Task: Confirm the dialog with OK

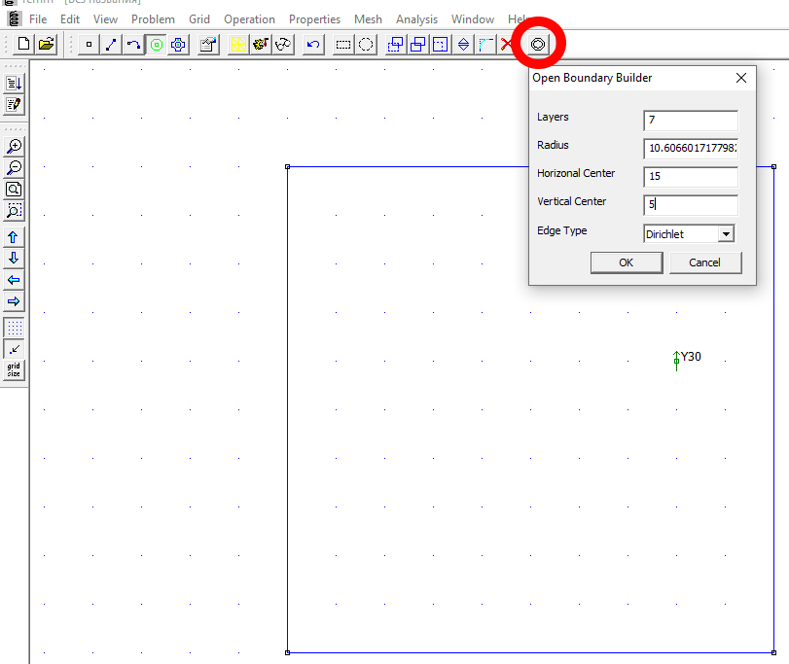Action: coord(626,262)
